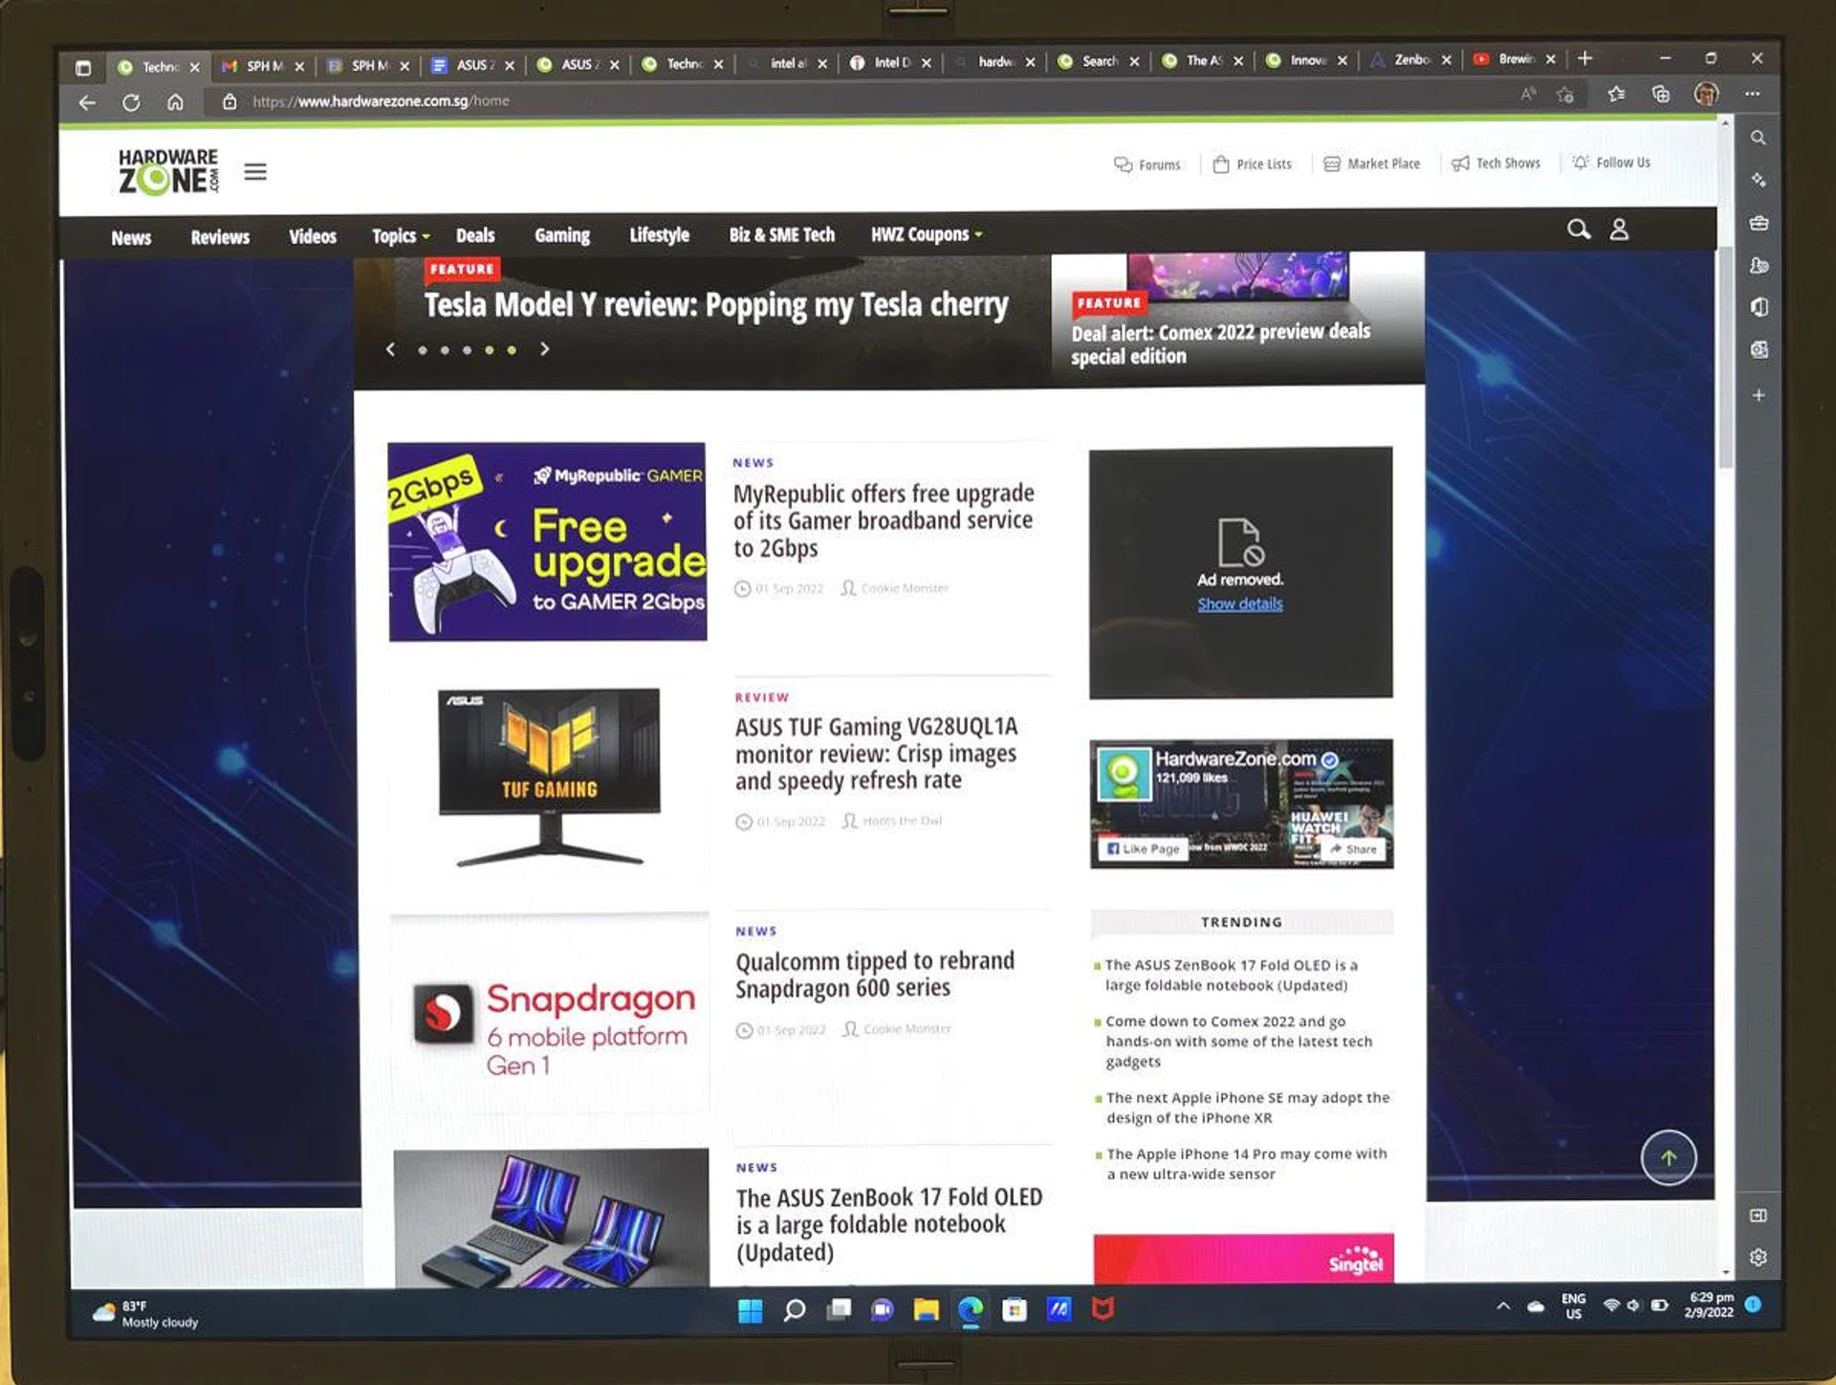Click the Show details link on the removed ad
The image size is (1836, 1385).
click(1238, 603)
